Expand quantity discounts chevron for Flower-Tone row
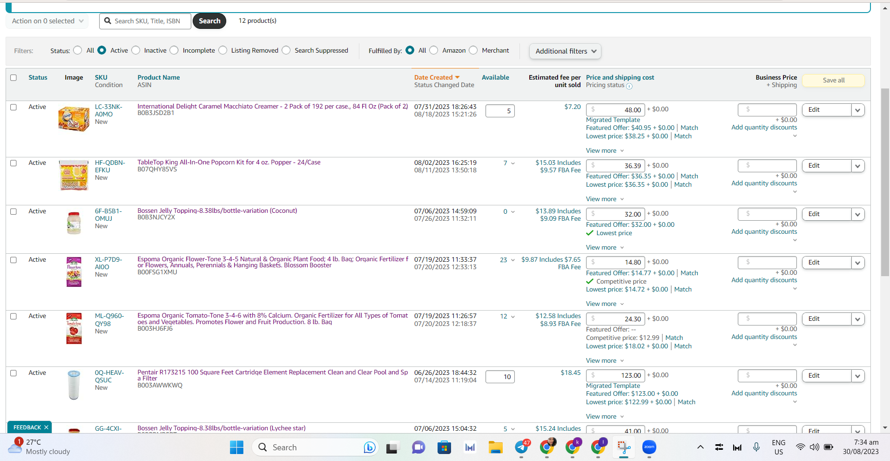 pos(795,289)
